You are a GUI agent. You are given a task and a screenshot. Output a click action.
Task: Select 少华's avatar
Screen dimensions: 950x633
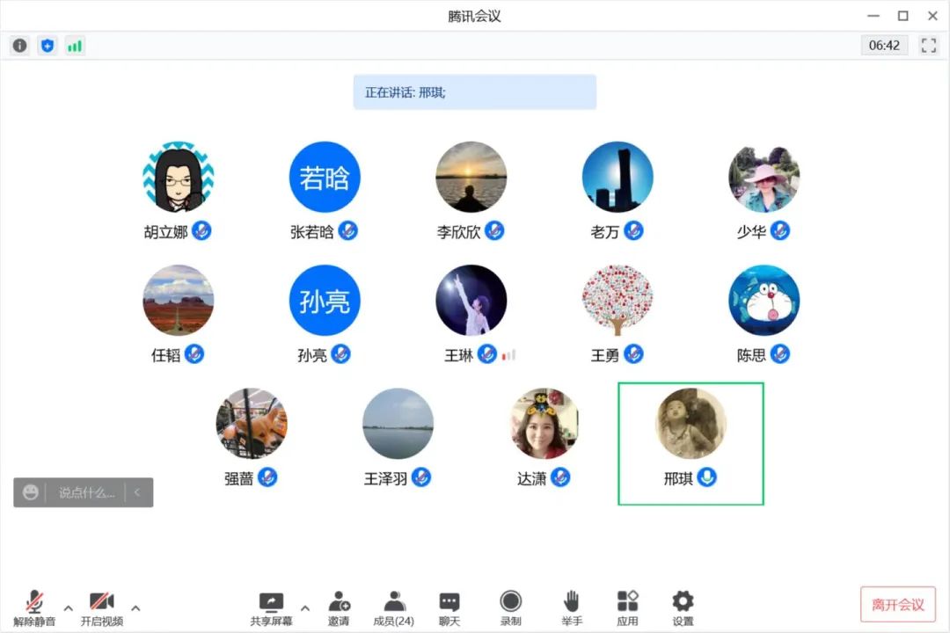coord(764,177)
